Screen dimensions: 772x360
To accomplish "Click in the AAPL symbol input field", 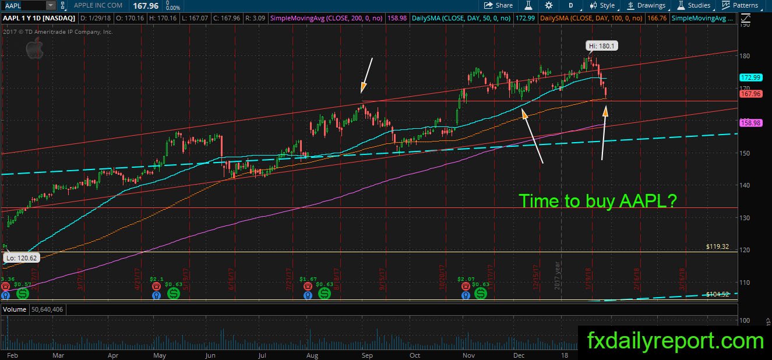I will [23, 5].
